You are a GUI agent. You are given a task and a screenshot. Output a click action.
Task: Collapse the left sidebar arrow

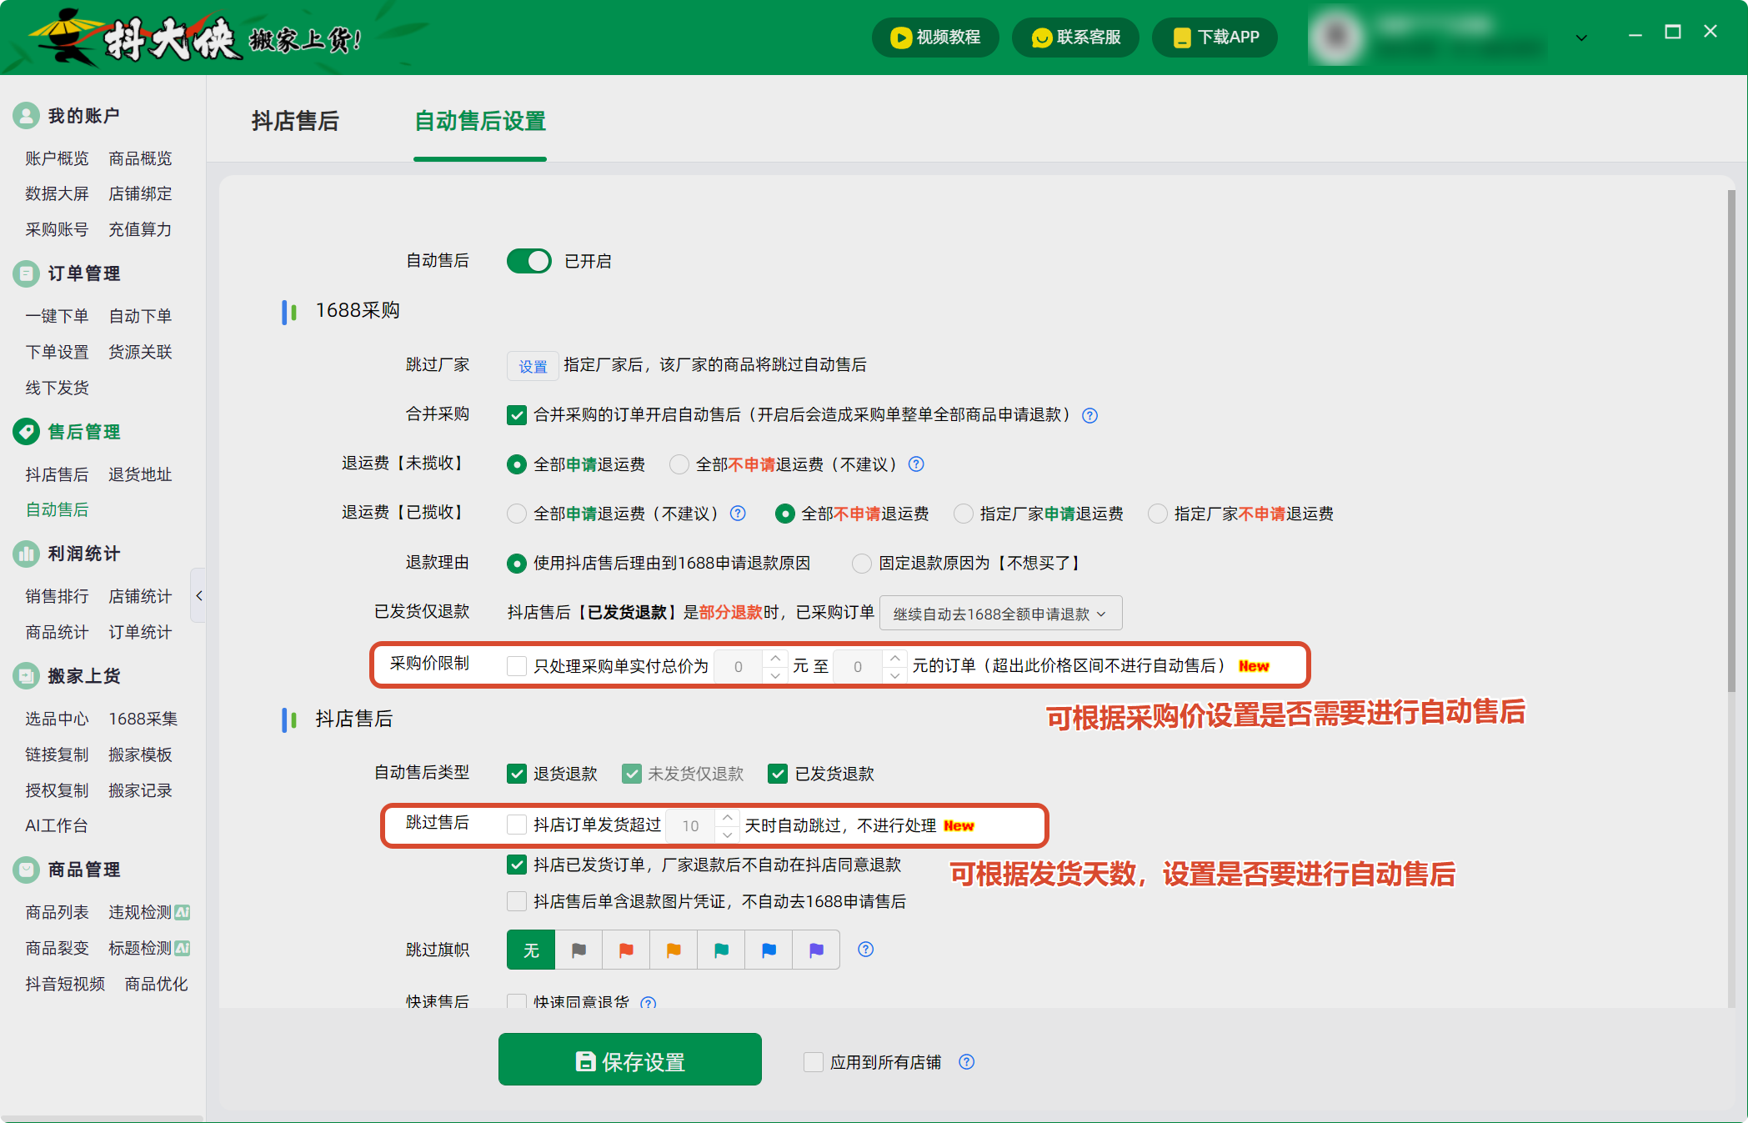tap(198, 595)
